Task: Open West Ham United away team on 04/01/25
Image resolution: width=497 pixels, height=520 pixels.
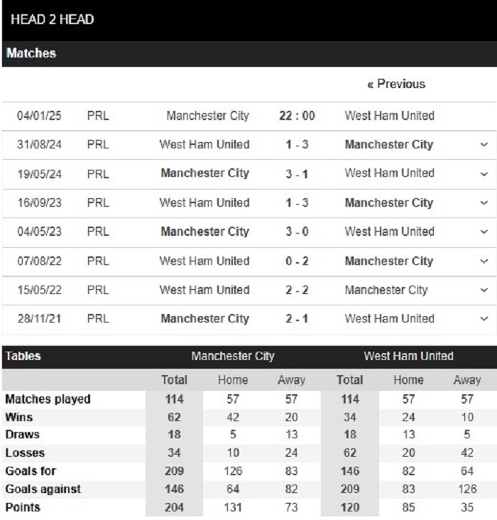Action: (x=389, y=116)
